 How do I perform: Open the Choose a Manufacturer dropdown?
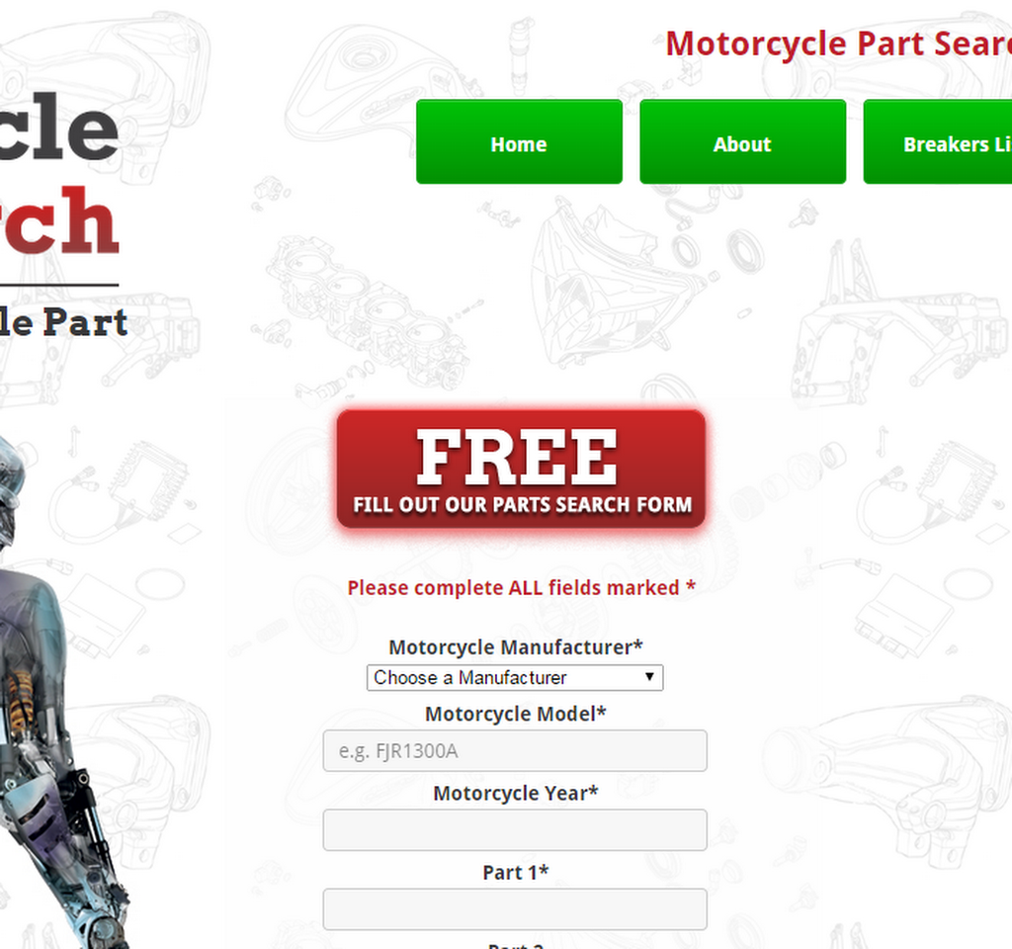tap(514, 678)
